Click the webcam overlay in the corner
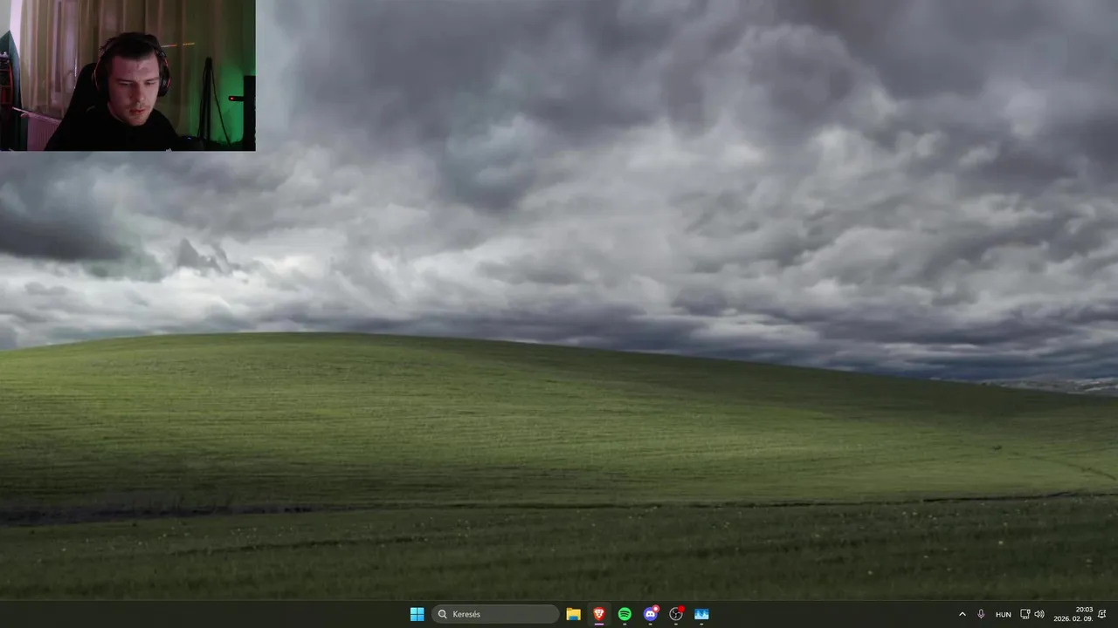Screen dimensions: 1118x628 tap(128, 75)
